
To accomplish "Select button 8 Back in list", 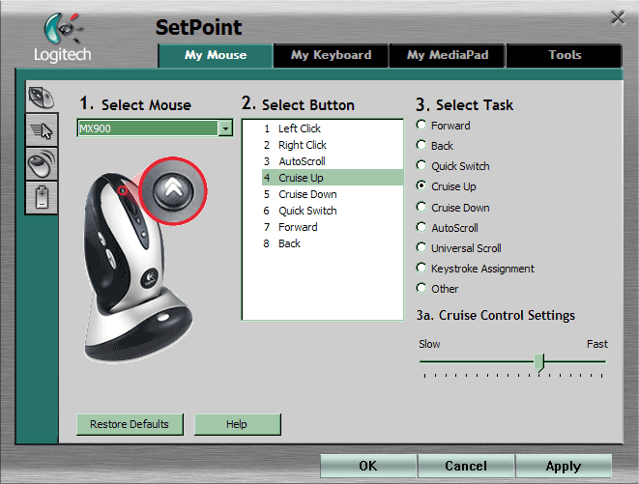I will point(333,243).
